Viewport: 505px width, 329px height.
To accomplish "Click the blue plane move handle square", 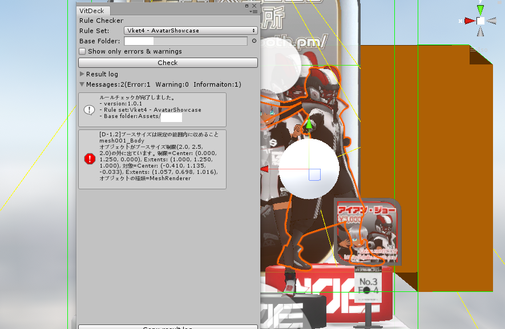I will click(314, 174).
